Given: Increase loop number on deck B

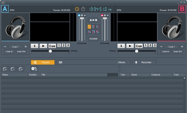Looking at the screenshot, I should (x=182, y=47).
